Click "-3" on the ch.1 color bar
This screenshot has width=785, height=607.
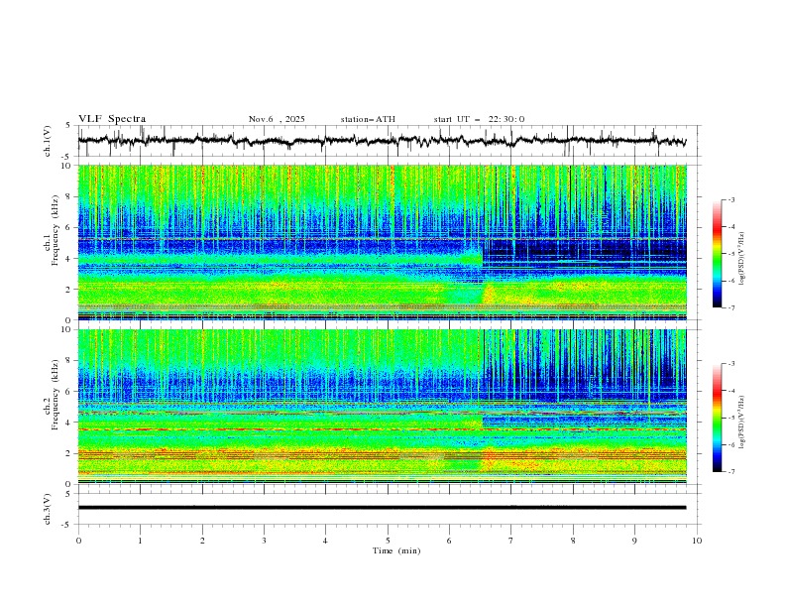tap(730, 199)
